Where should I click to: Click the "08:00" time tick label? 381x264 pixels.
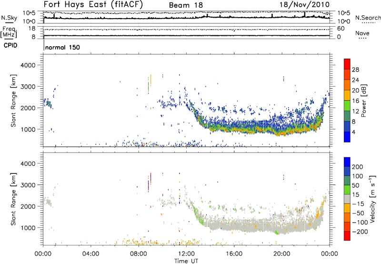[x=138, y=254]
